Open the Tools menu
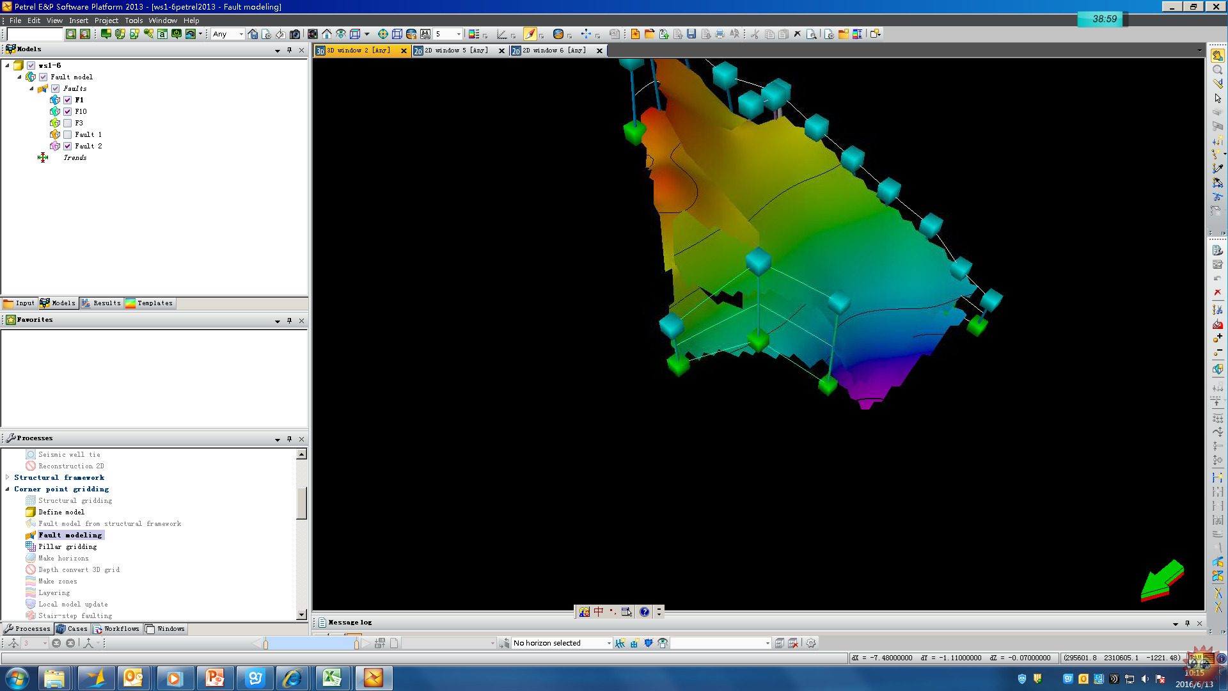Image resolution: width=1228 pixels, height=691 pixels. click(x=134, y=20)
